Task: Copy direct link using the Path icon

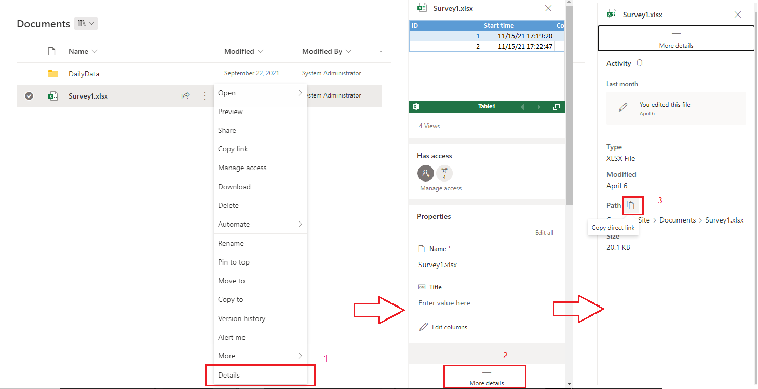Action: pos(630,205)
